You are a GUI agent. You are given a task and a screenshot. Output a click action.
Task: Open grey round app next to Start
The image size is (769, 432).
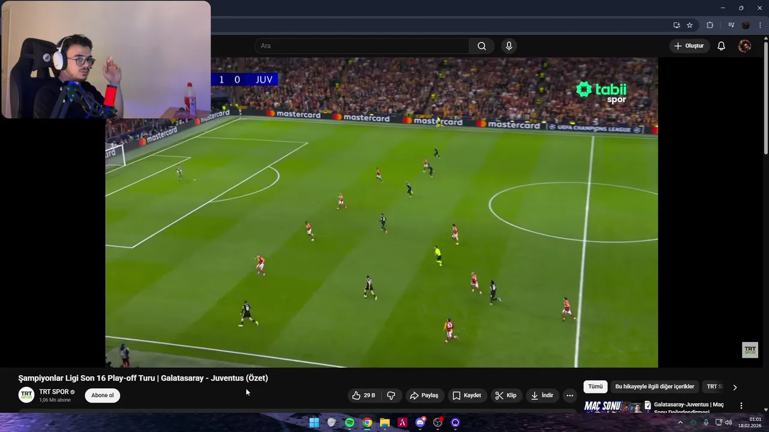click(332, 422)
